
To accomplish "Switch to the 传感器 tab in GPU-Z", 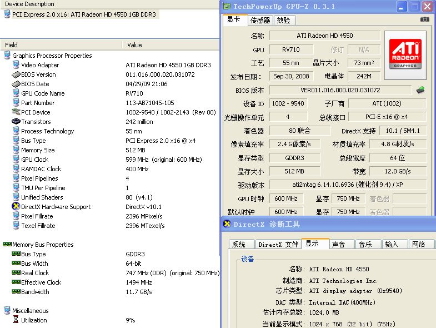I will click(260, 21).
